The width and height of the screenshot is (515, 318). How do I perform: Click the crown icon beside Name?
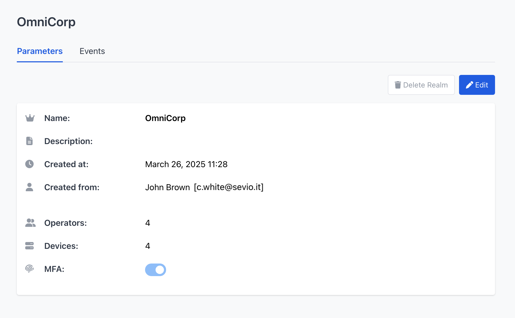(30, 118)
